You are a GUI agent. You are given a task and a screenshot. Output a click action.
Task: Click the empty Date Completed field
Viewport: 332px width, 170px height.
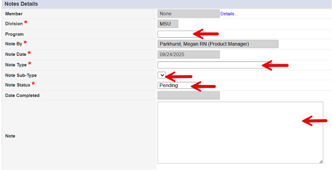click(x=189, y=95)
